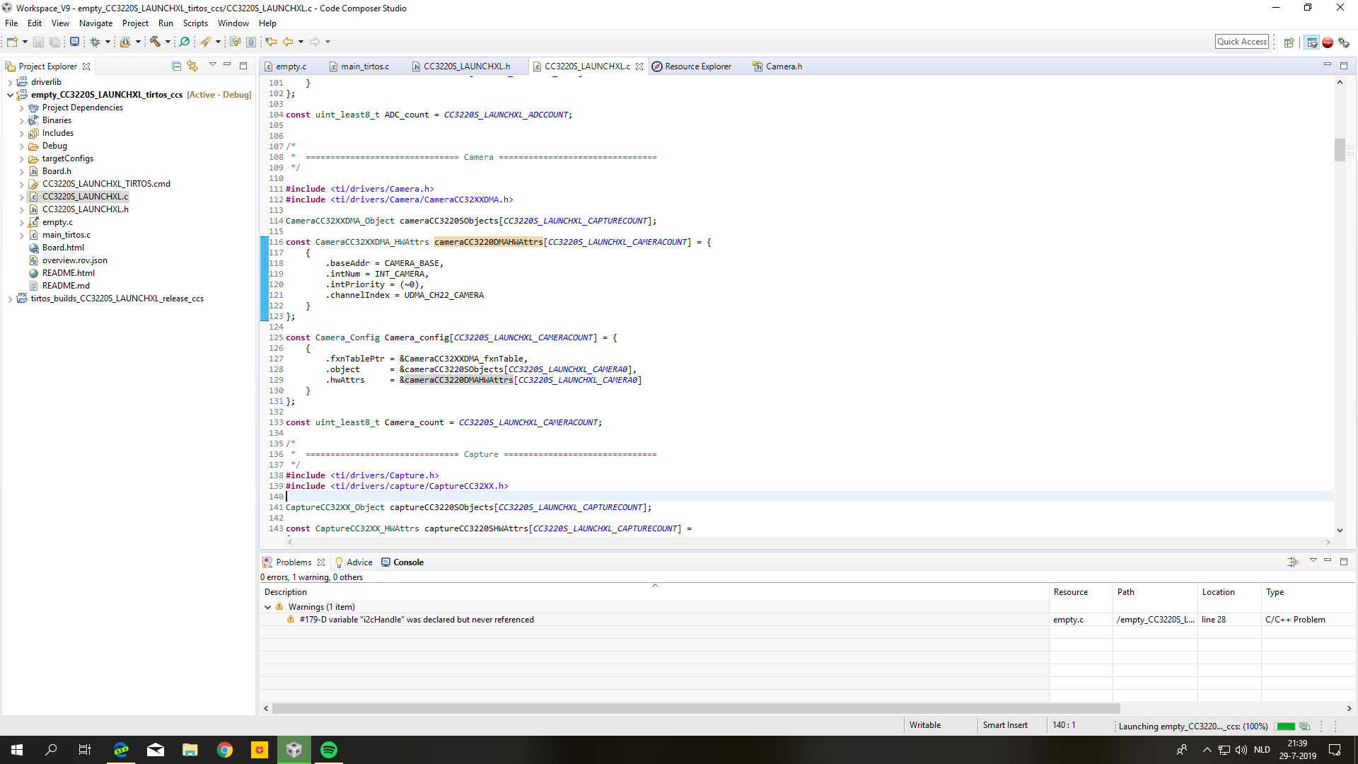Click the Problems horizontal scrollbar thumb

coord(695,708)
